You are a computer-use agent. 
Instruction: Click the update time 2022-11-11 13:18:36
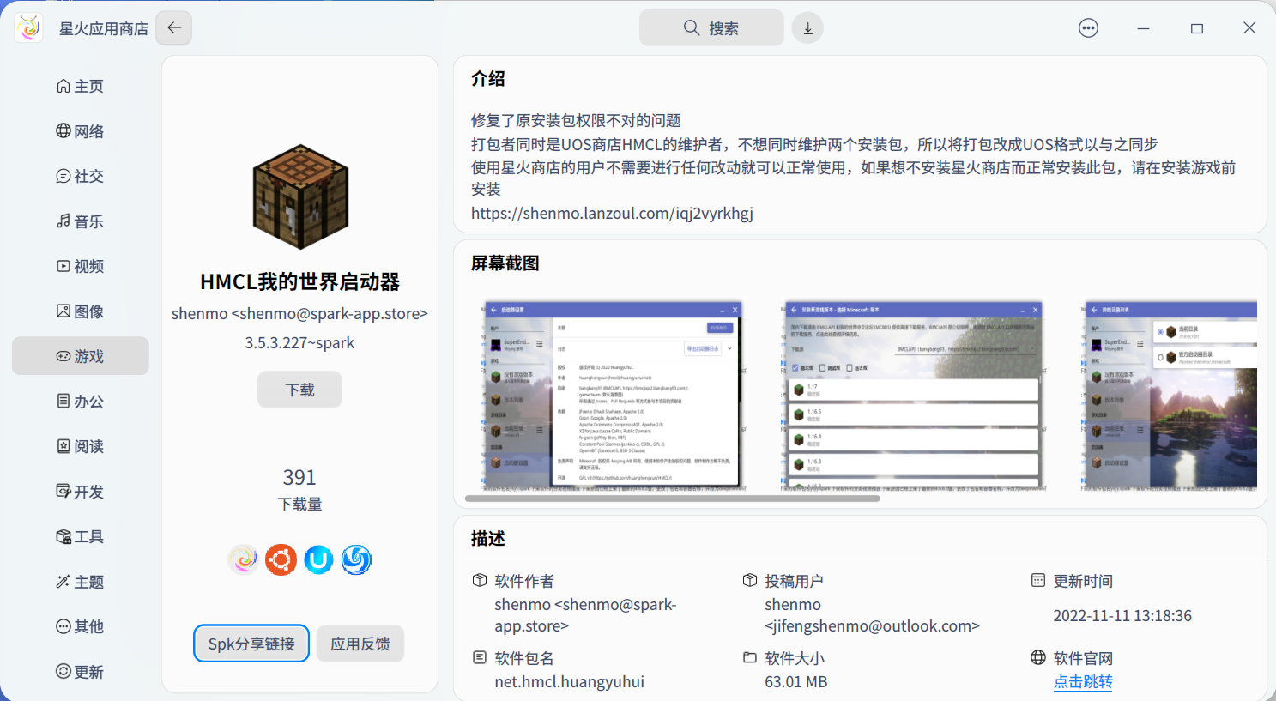[1122, 615]
